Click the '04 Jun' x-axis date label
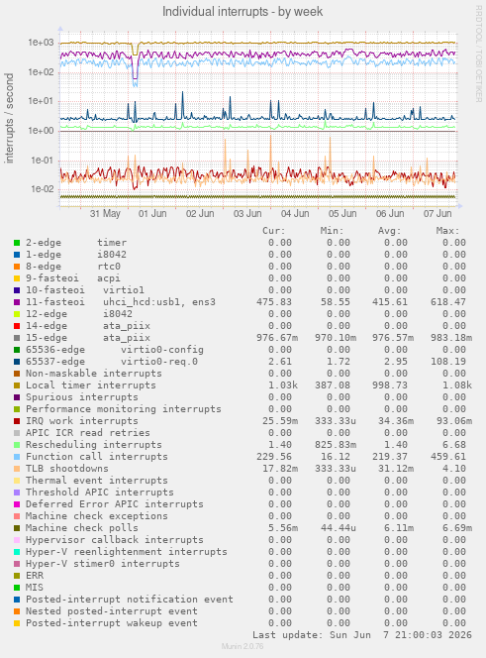The width and height of the screenshot is (486, 658). coord(295,214)
